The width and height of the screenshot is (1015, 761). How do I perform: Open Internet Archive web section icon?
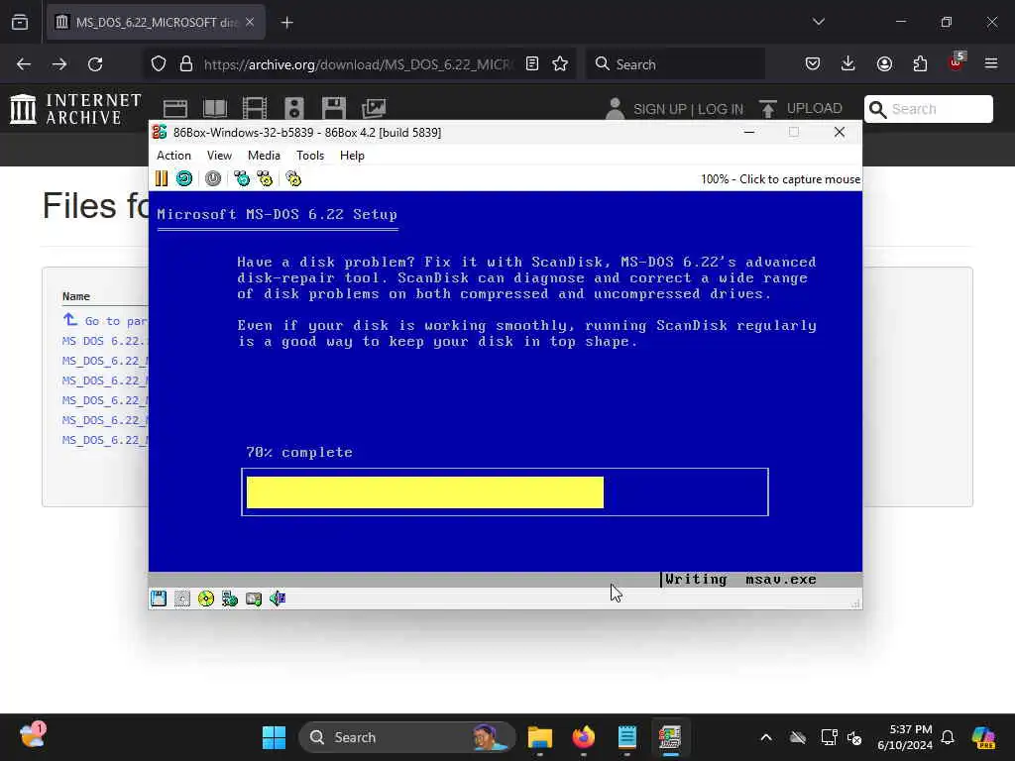pos(175,108)
